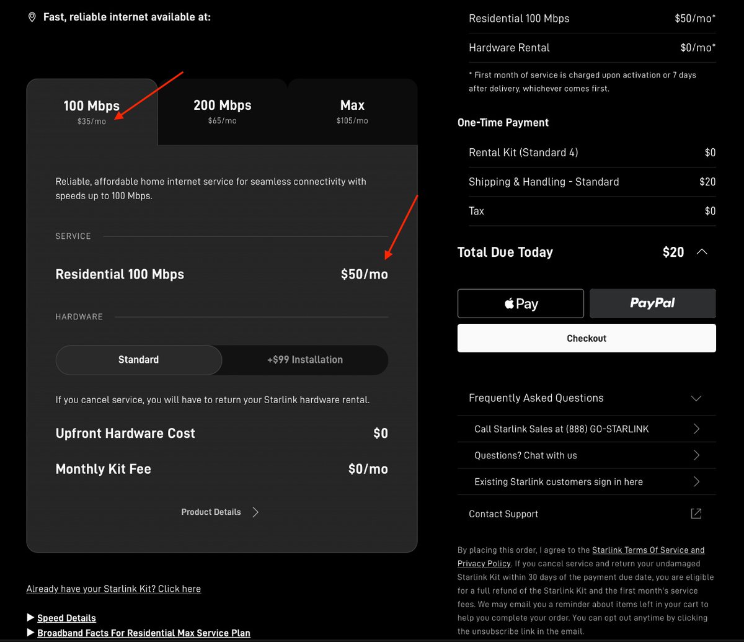Click the Residential 100 Mbps $50/mo service price

click(x=365, y=274)
